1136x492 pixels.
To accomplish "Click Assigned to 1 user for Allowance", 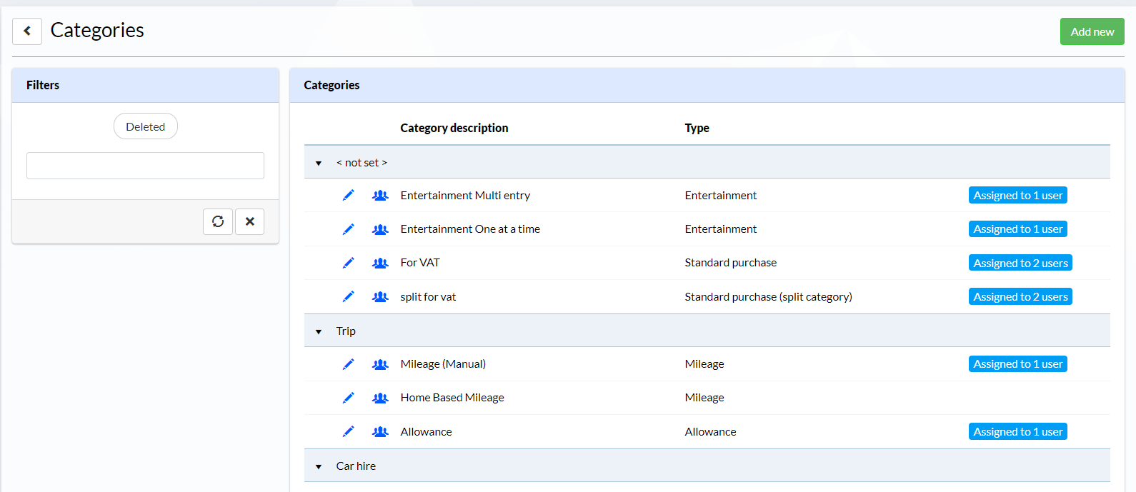I will tap(1017, 431).
